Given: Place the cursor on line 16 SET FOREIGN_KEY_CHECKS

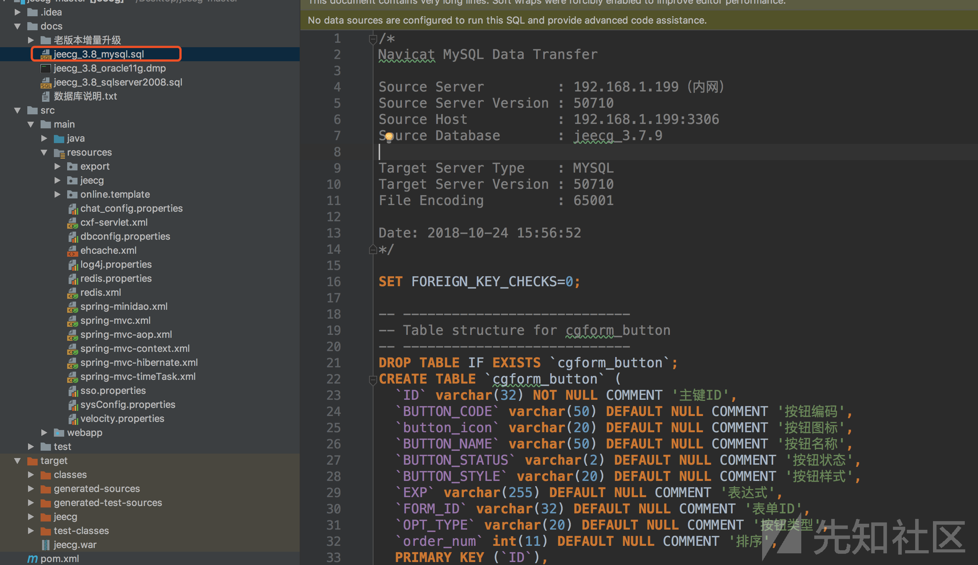Looking at the screenshot, I should [479, 281].
